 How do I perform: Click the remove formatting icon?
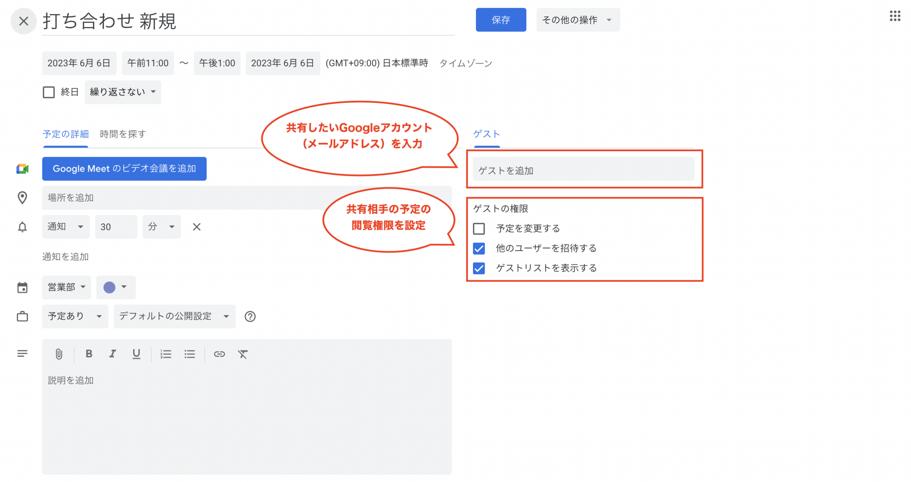point(243,354)
